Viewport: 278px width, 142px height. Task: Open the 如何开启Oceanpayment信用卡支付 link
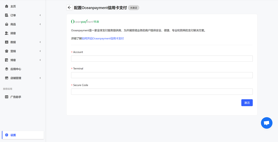(x=103, y=39)
